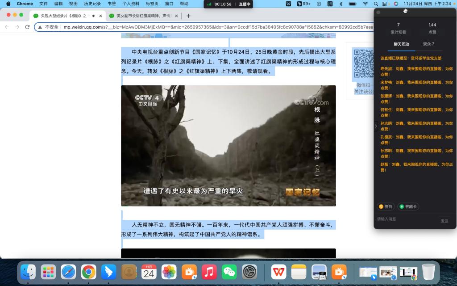Screen dimensions: 457x286
Task: Reload the current WeChat article page
Action: click(27, 27)
